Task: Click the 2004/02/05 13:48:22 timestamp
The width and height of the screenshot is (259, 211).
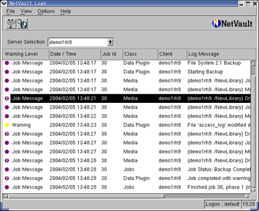Action: (x=73, y=116)
